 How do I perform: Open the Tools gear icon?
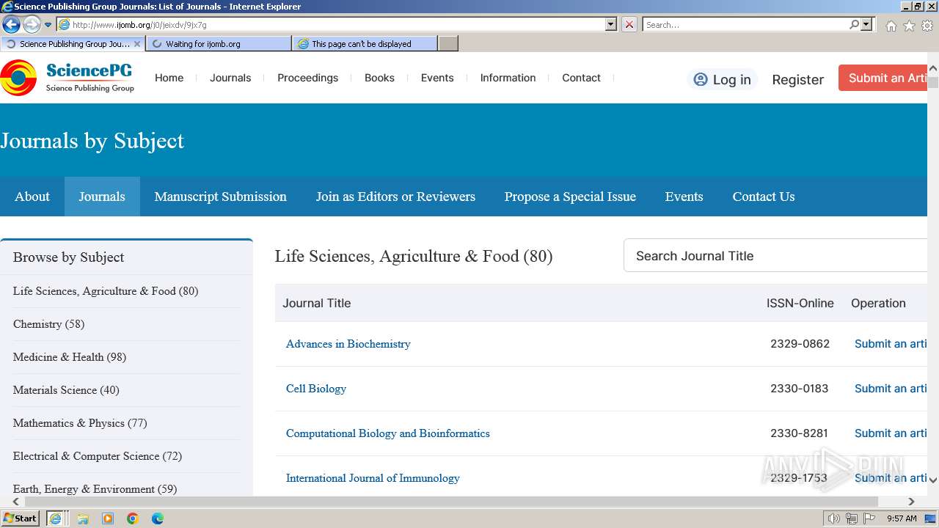click(927, 26)
